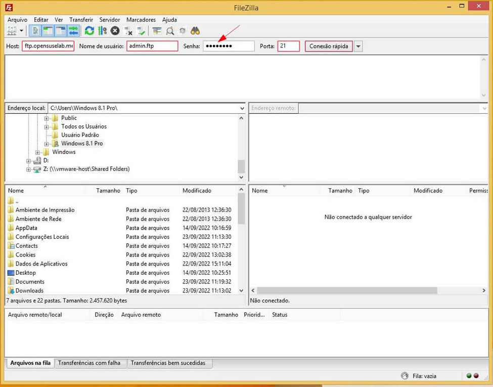Open the local address path dropdown
This screenshot has height=387, width=493.
coord(242,108)
